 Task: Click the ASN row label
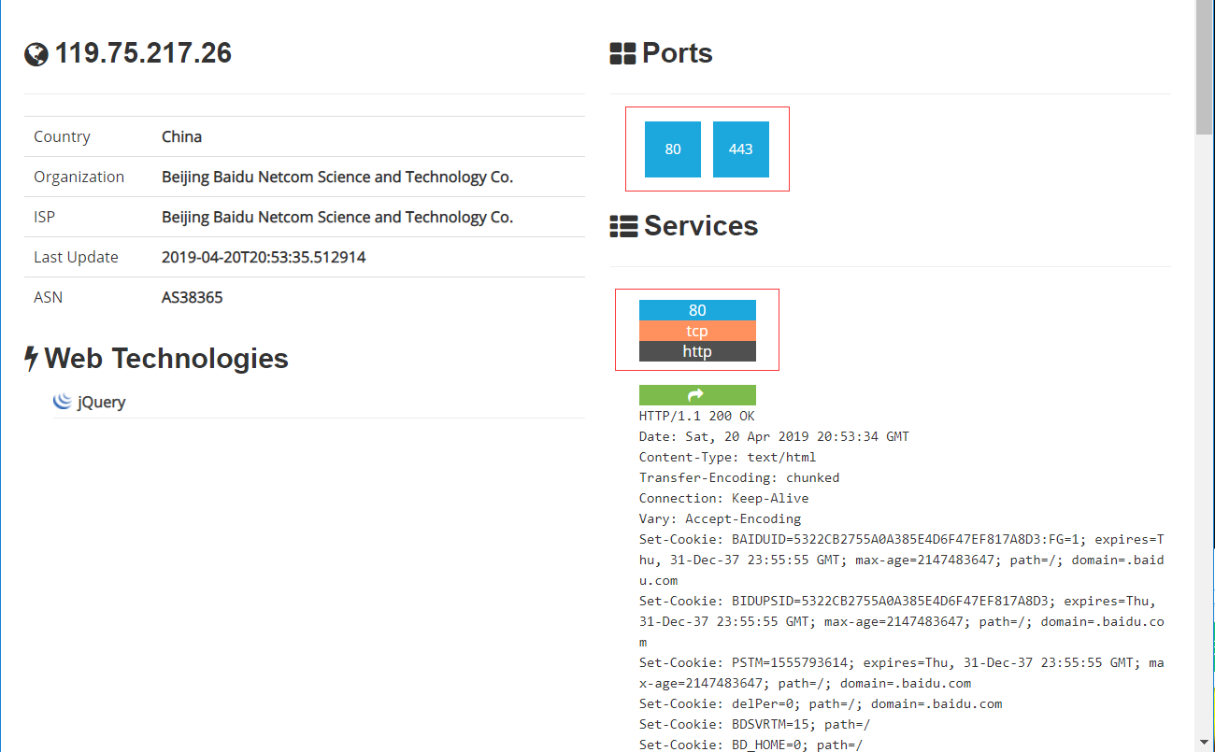(48, 297)
